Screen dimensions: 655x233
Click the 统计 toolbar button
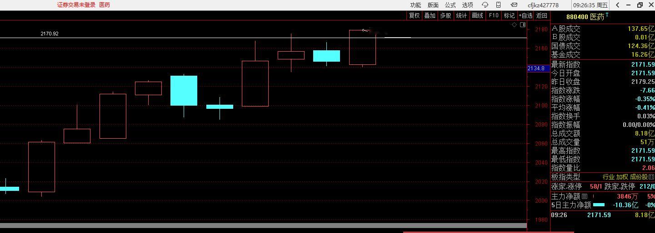tap(461, 15)
